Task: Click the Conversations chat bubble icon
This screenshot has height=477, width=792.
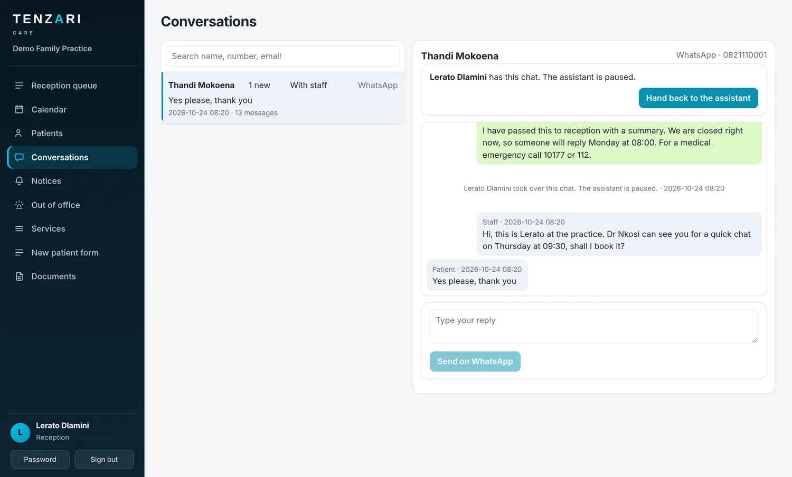Action: click(x=19, y=157)
